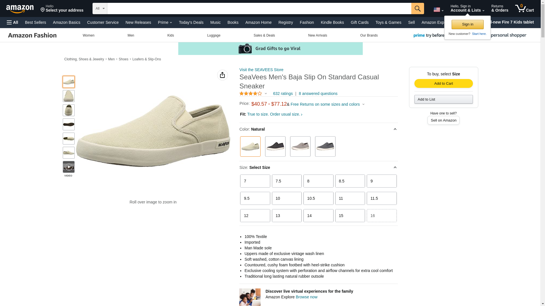The image size is (545, 306).
Task: Click the Add to Cart button
Action: (443, 83)
